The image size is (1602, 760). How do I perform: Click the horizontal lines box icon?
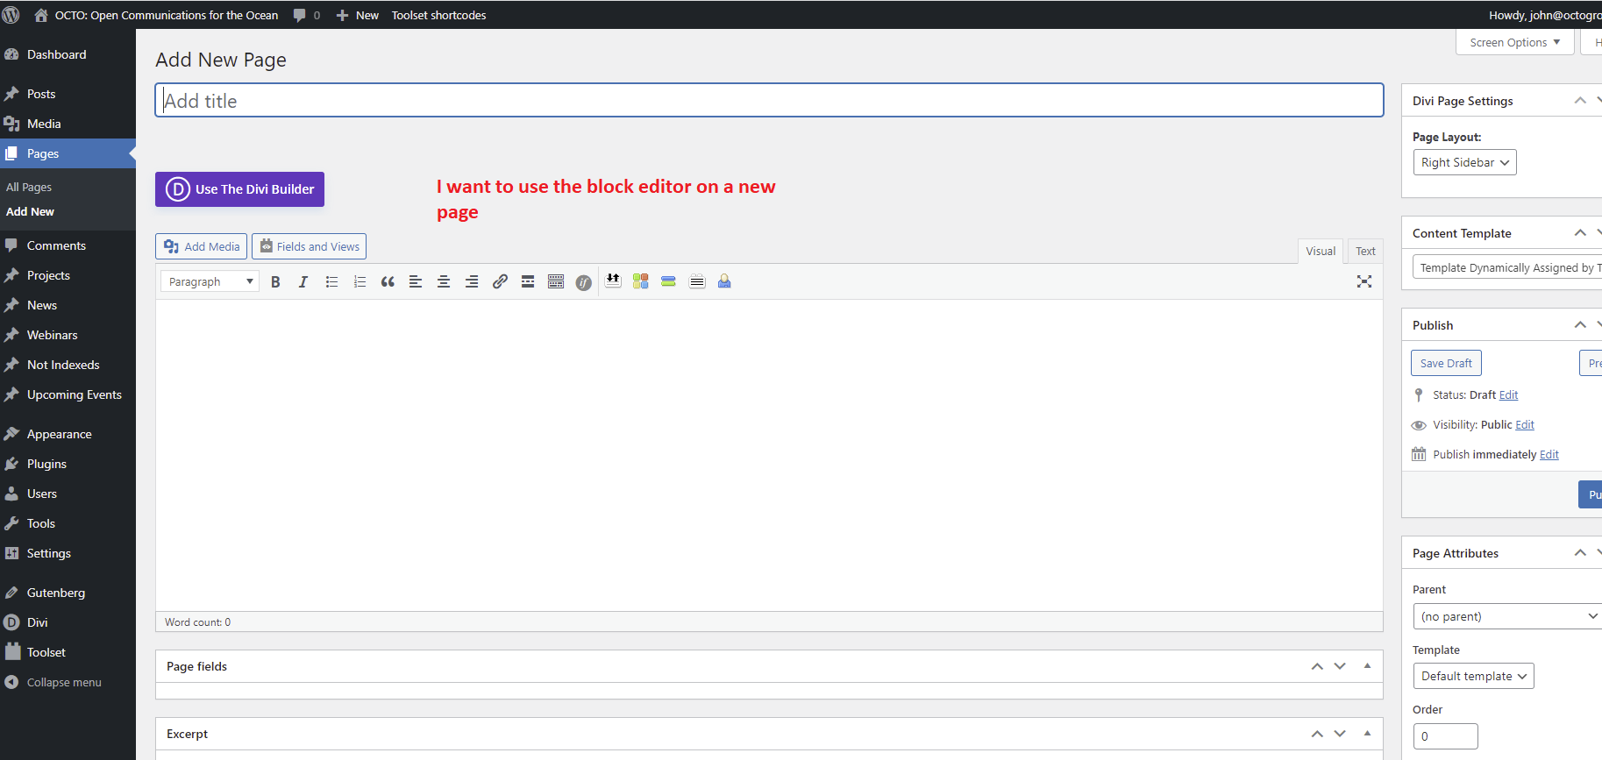[x=697, y=281]
